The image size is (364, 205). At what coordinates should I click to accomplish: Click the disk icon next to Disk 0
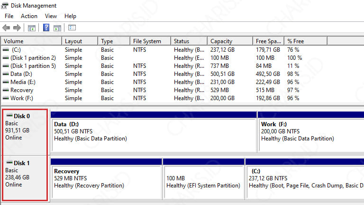point(9,115)
